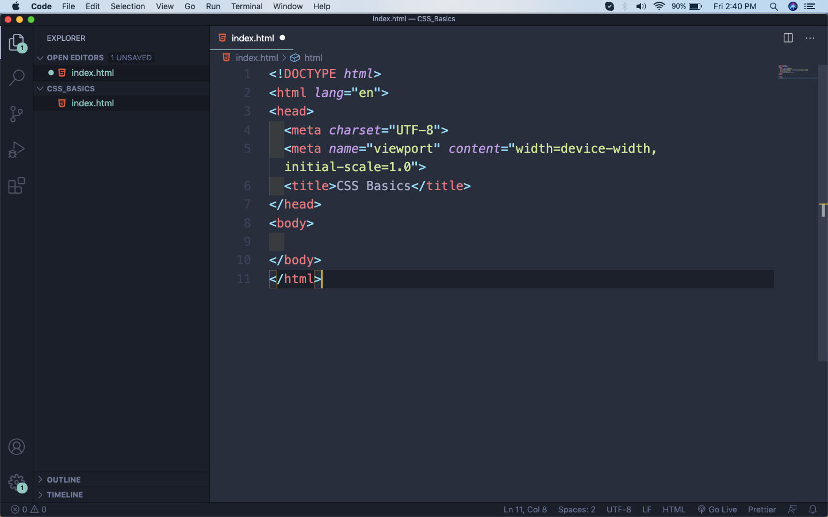
Task: Open the Run menu
Action: 213,6
